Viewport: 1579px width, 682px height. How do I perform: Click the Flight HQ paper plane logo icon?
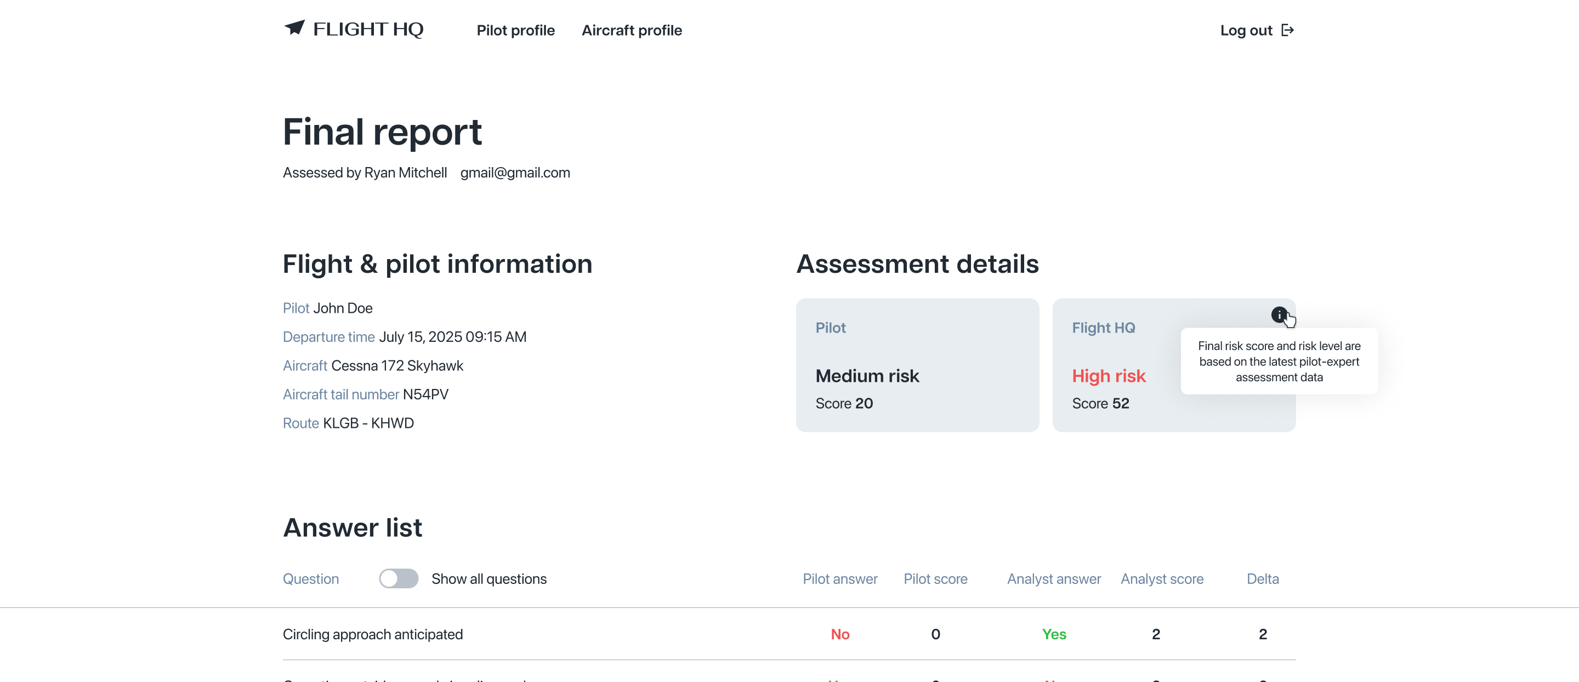[294, 28]
